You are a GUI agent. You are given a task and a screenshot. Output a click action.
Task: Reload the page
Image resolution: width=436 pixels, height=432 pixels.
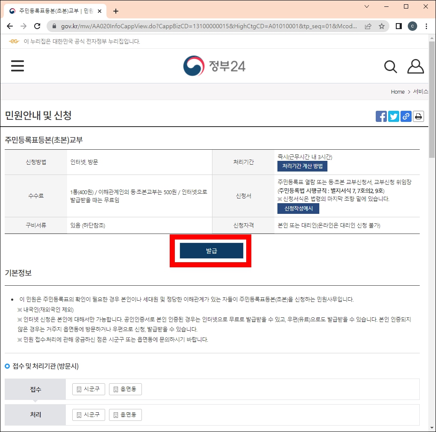37,26
